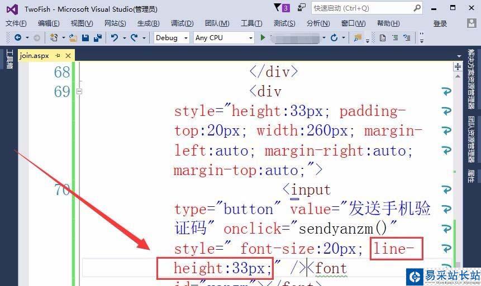Click the Save icon
This screenshot has width=481, height=286.
(x=85, y=38)
